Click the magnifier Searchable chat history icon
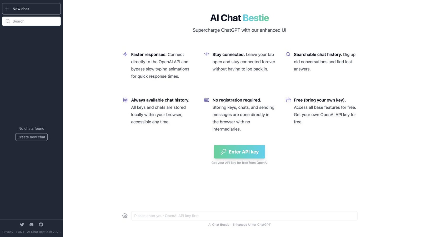421x237 pixels. [x=288, y=55]
